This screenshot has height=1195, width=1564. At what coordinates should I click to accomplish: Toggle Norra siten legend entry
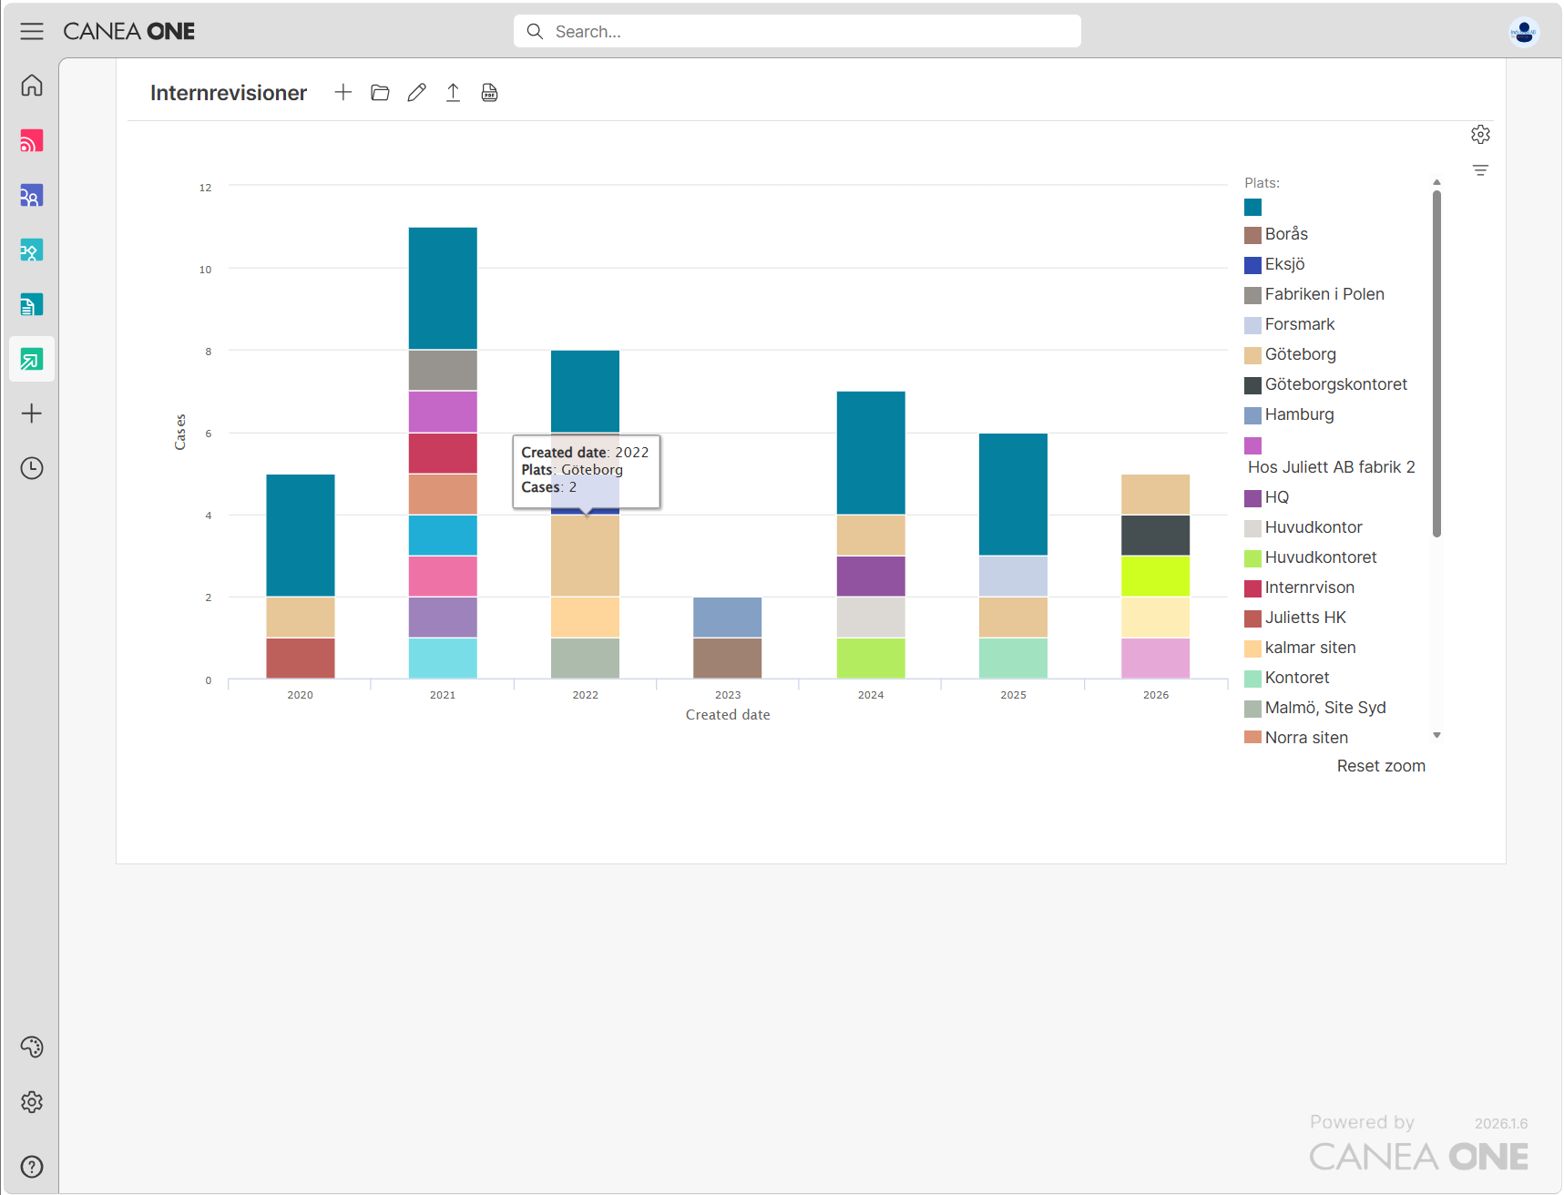click(1296, 738)
